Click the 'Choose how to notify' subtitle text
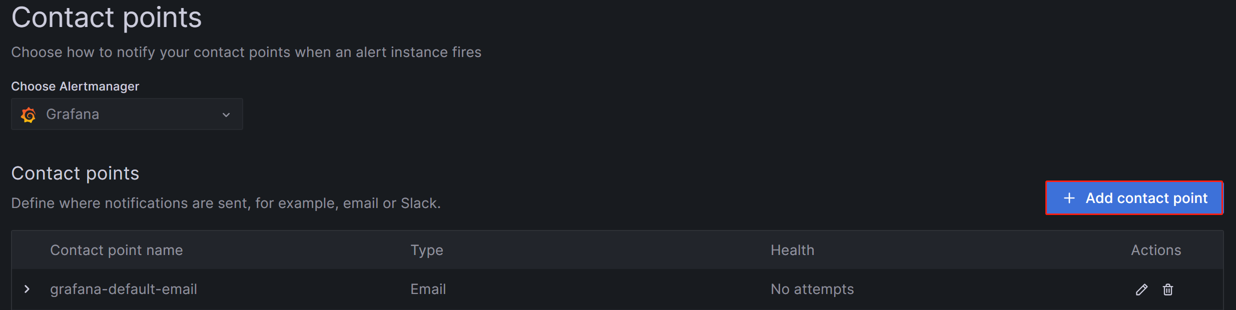The image size is (1236, 310). tap(246, 52)
